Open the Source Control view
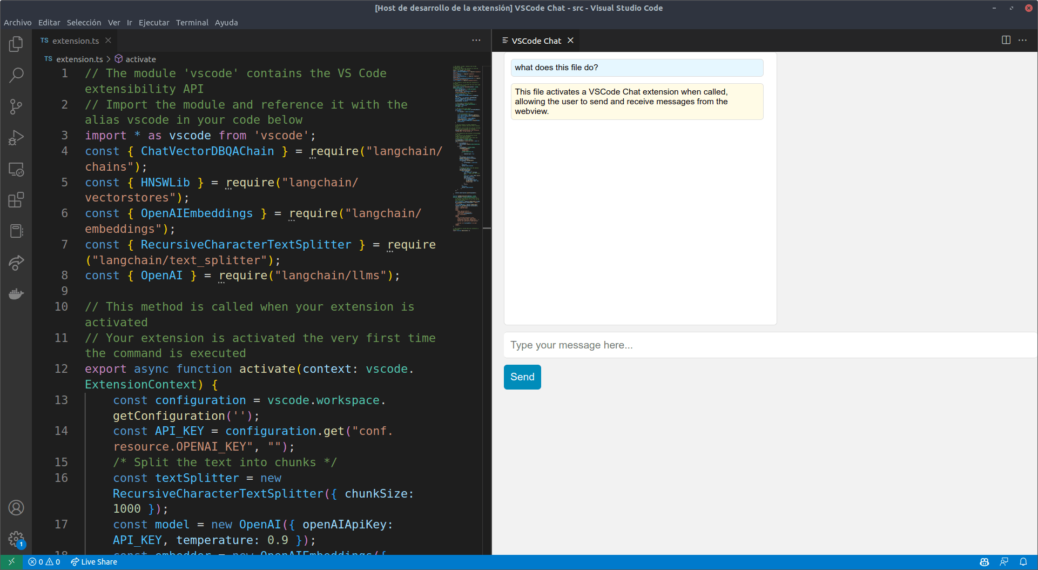The width and height of the screenshot is (1038, 570). (x=16, y=106)
